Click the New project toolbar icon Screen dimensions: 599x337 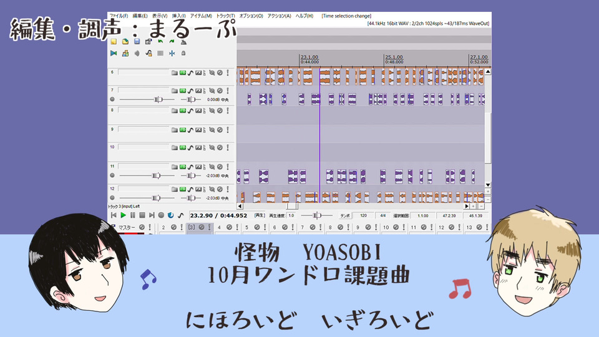tap(114, 42)
